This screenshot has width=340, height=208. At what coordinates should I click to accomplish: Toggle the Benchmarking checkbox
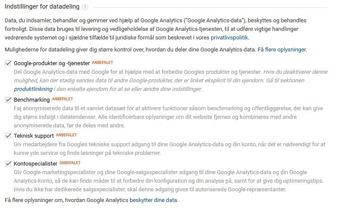pos(8,100)
